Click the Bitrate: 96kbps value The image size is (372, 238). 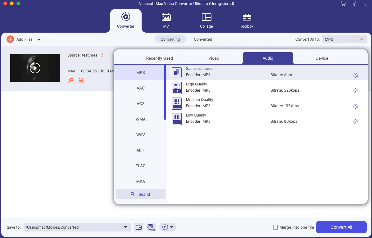click(284, 121)
